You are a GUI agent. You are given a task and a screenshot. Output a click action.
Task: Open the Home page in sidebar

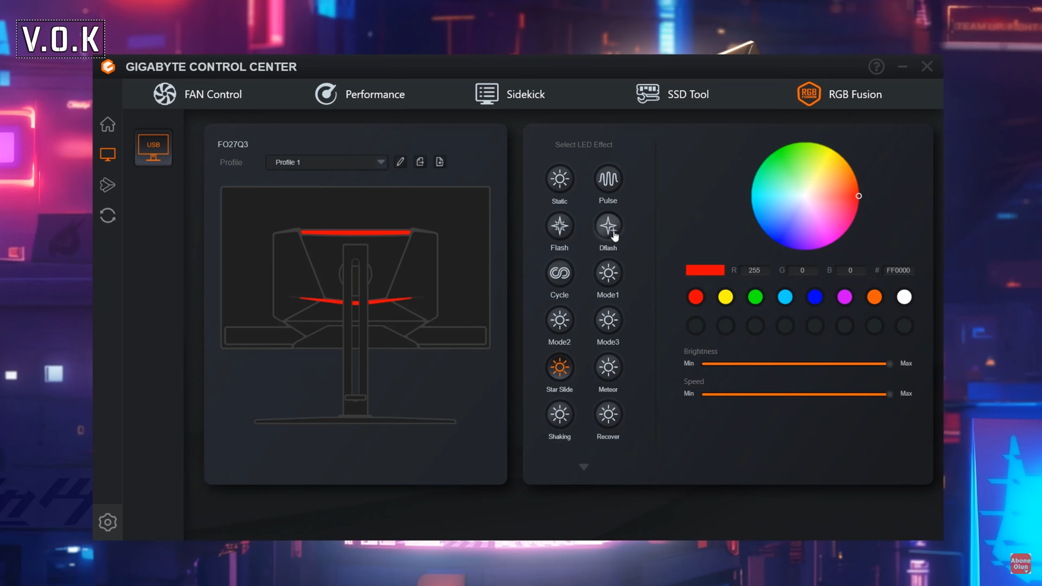pyautogui.click(x=107, y=125)
